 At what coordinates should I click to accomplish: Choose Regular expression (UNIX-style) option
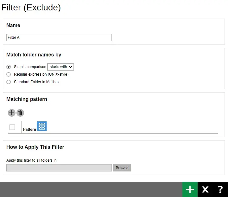click(9, 74)
